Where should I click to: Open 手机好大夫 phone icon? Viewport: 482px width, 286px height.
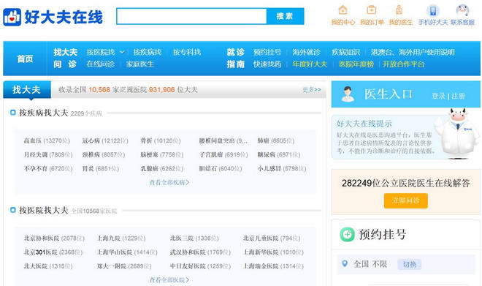point(433,10)
